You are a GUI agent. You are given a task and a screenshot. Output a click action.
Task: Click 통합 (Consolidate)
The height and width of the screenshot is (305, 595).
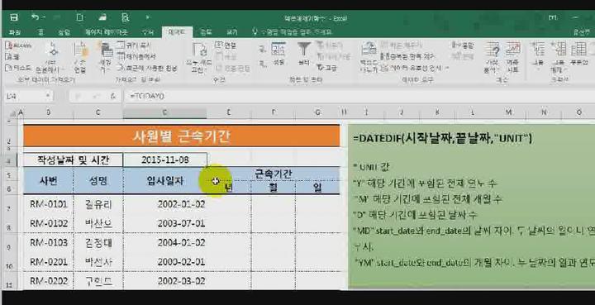462,45
